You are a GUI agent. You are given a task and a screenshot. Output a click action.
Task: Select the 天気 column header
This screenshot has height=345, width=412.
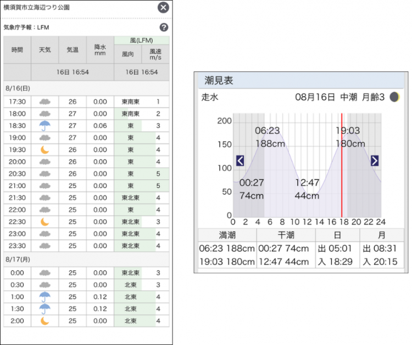tap(45, 50)
